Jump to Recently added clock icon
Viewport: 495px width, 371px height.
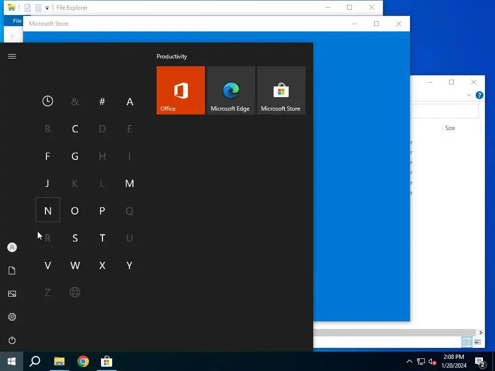pos(48,101)
